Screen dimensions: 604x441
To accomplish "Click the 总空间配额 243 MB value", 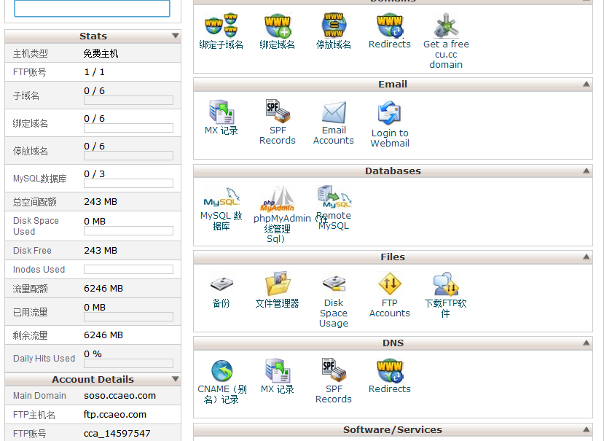I will (x=101, y=202).
